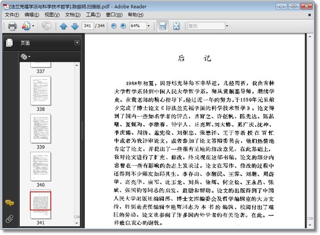Click the grayed-out web conference icon
The width and height of the screenshot is (320, 235).
point(46,26)
